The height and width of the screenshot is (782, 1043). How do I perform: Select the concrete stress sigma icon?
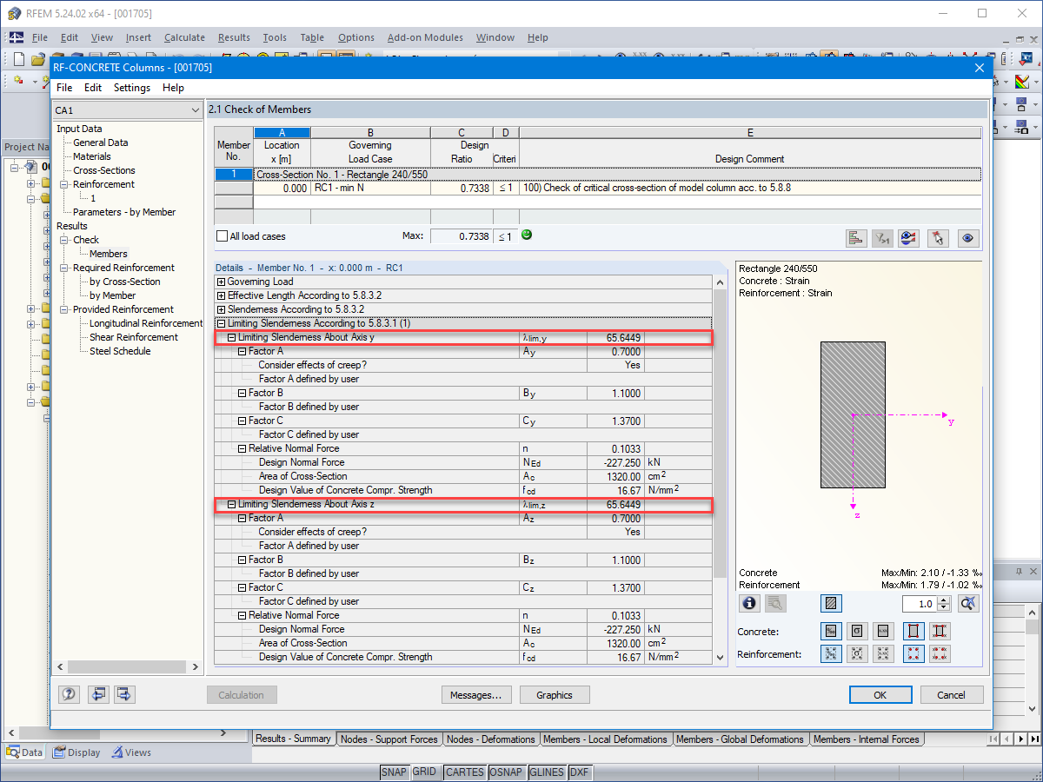click(x=858, y=632)
